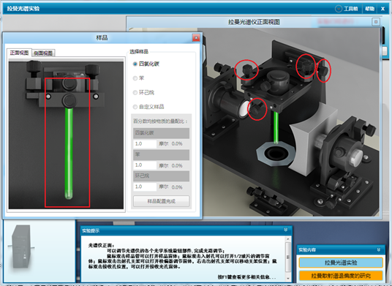Select the 环己烷 sample radio button

[135, 92]
